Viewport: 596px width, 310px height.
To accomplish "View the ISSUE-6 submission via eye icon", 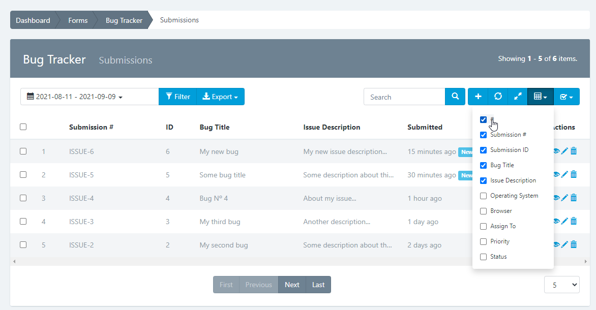I will coord(556,151).
